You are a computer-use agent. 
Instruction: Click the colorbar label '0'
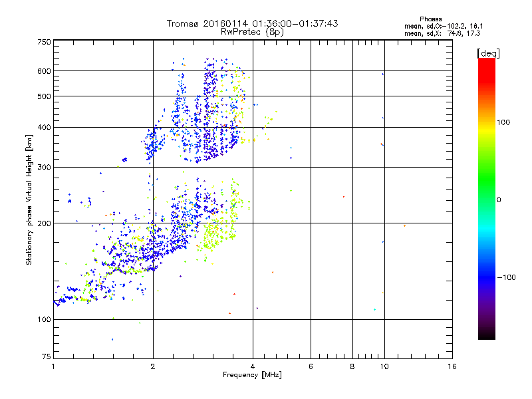pyautogui.click(x=499, y=200)
